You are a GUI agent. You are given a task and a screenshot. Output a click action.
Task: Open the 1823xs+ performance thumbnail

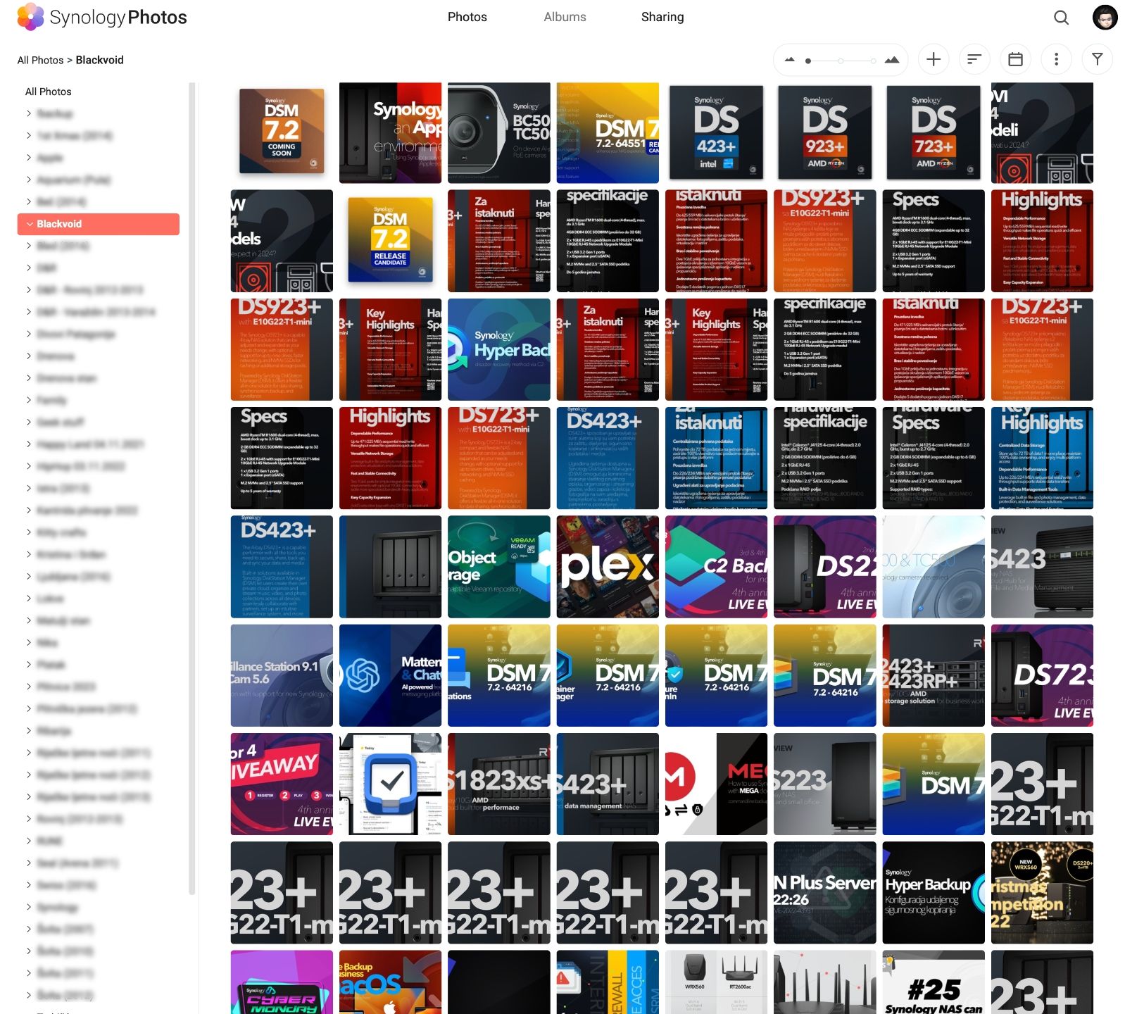coord(498,784)
